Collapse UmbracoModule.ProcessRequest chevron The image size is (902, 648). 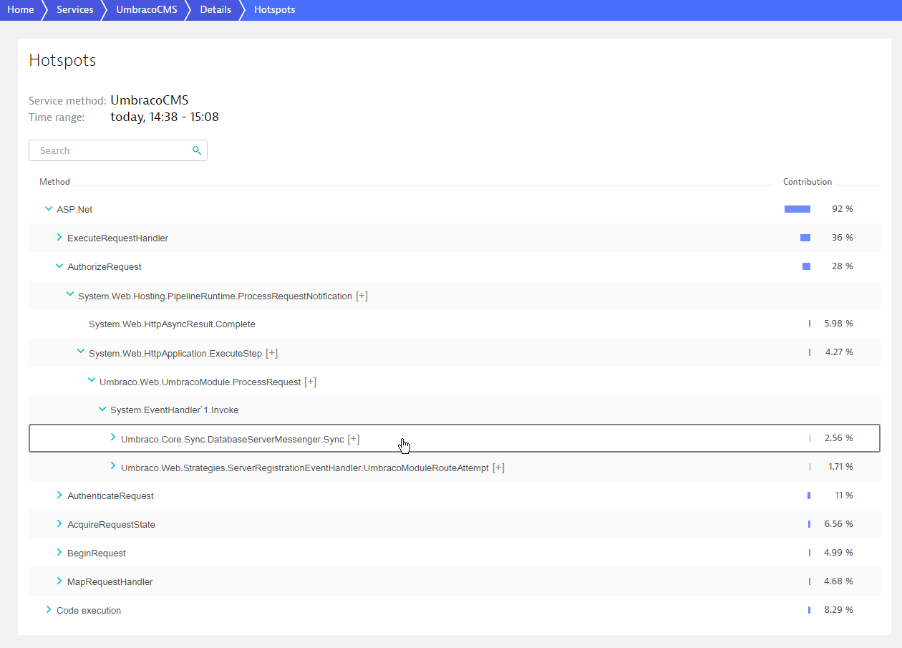[x=92, y=380]
